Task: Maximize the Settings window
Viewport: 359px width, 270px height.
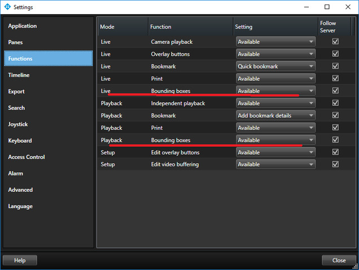Action: point(327,7)
